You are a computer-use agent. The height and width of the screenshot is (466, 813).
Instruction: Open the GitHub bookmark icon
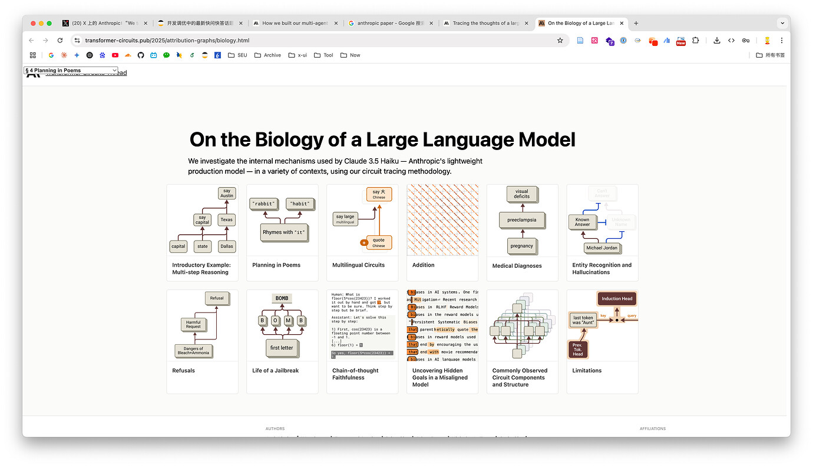tap(141, 55)
